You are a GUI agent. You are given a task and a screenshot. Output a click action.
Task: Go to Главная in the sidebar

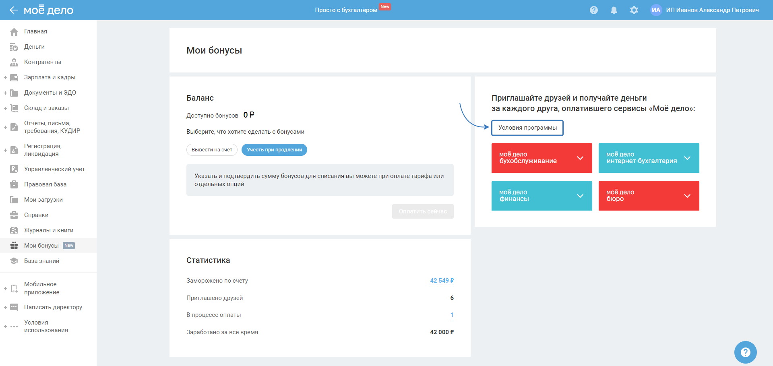(x=35, y=31)
